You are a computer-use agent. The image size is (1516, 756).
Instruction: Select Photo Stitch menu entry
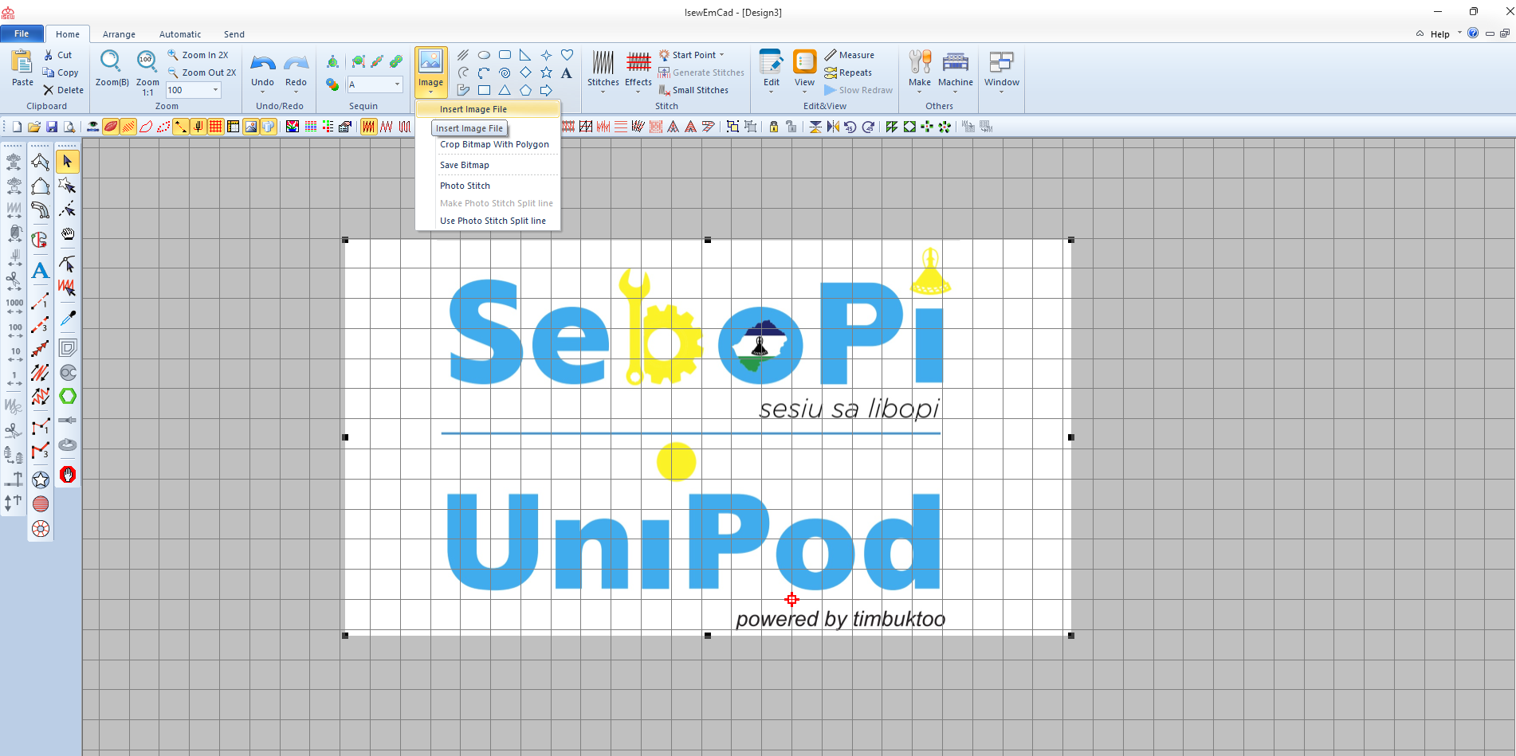coord(465,186)
